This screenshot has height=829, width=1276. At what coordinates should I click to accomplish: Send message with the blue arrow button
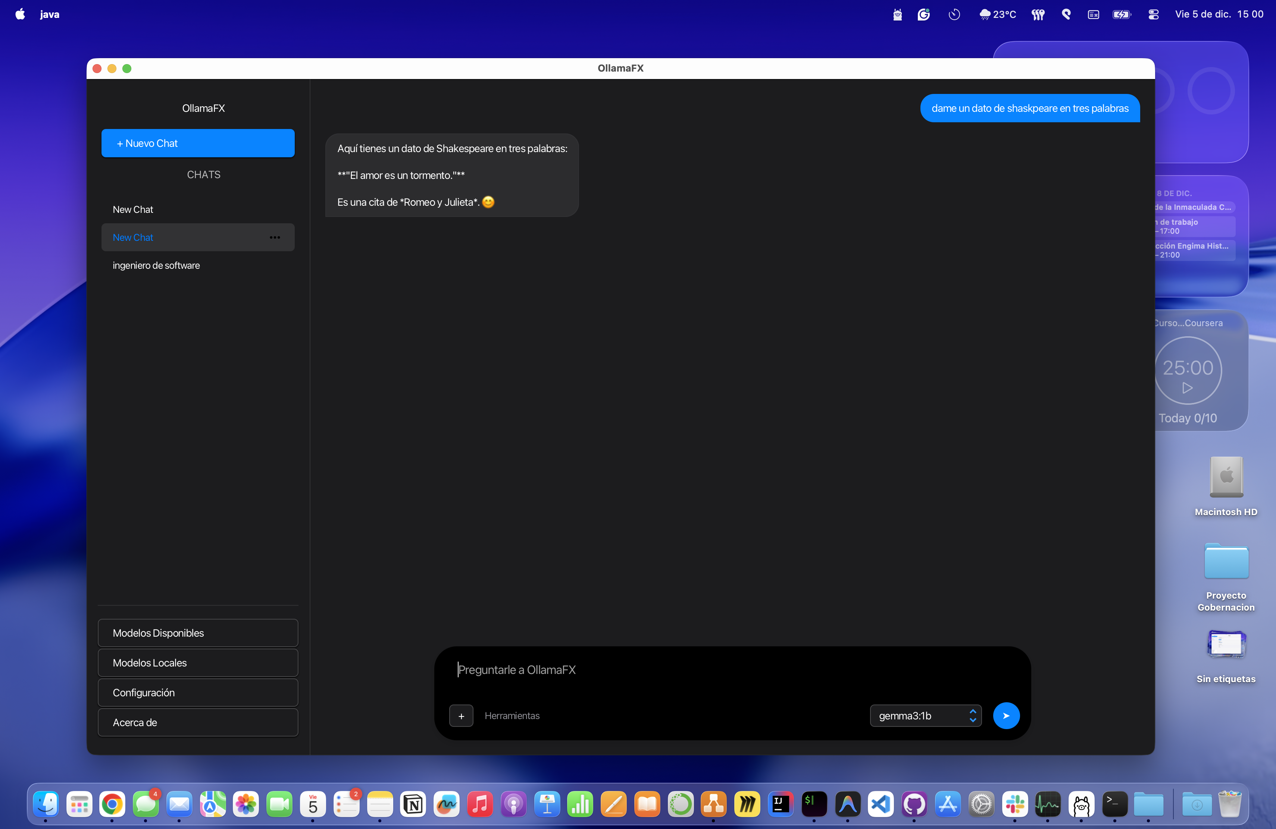1006,715
